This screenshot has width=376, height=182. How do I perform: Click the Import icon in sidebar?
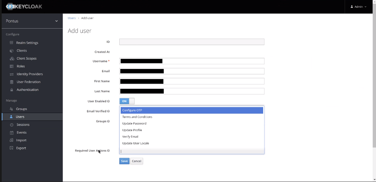point(11,140)
